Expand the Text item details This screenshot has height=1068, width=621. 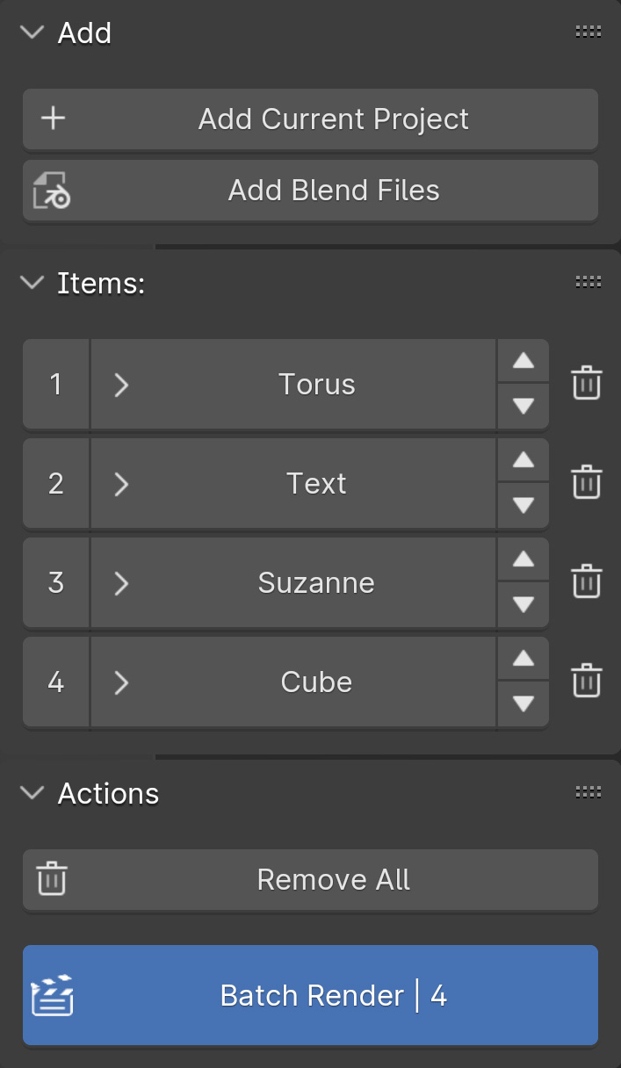121,483
